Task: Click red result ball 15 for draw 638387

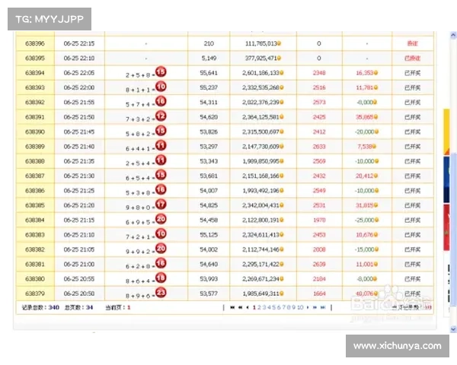Action: [x=161, y=175]
